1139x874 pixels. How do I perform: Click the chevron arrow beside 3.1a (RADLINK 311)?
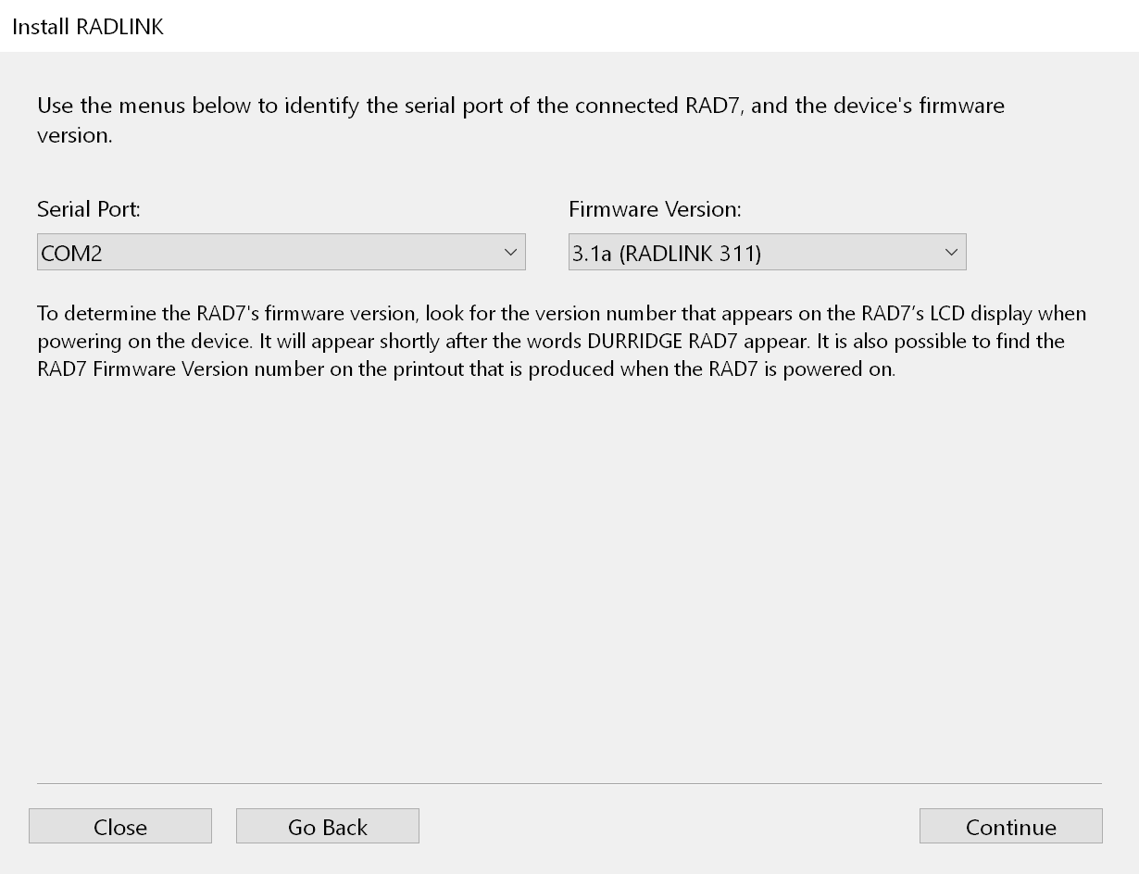951,253
